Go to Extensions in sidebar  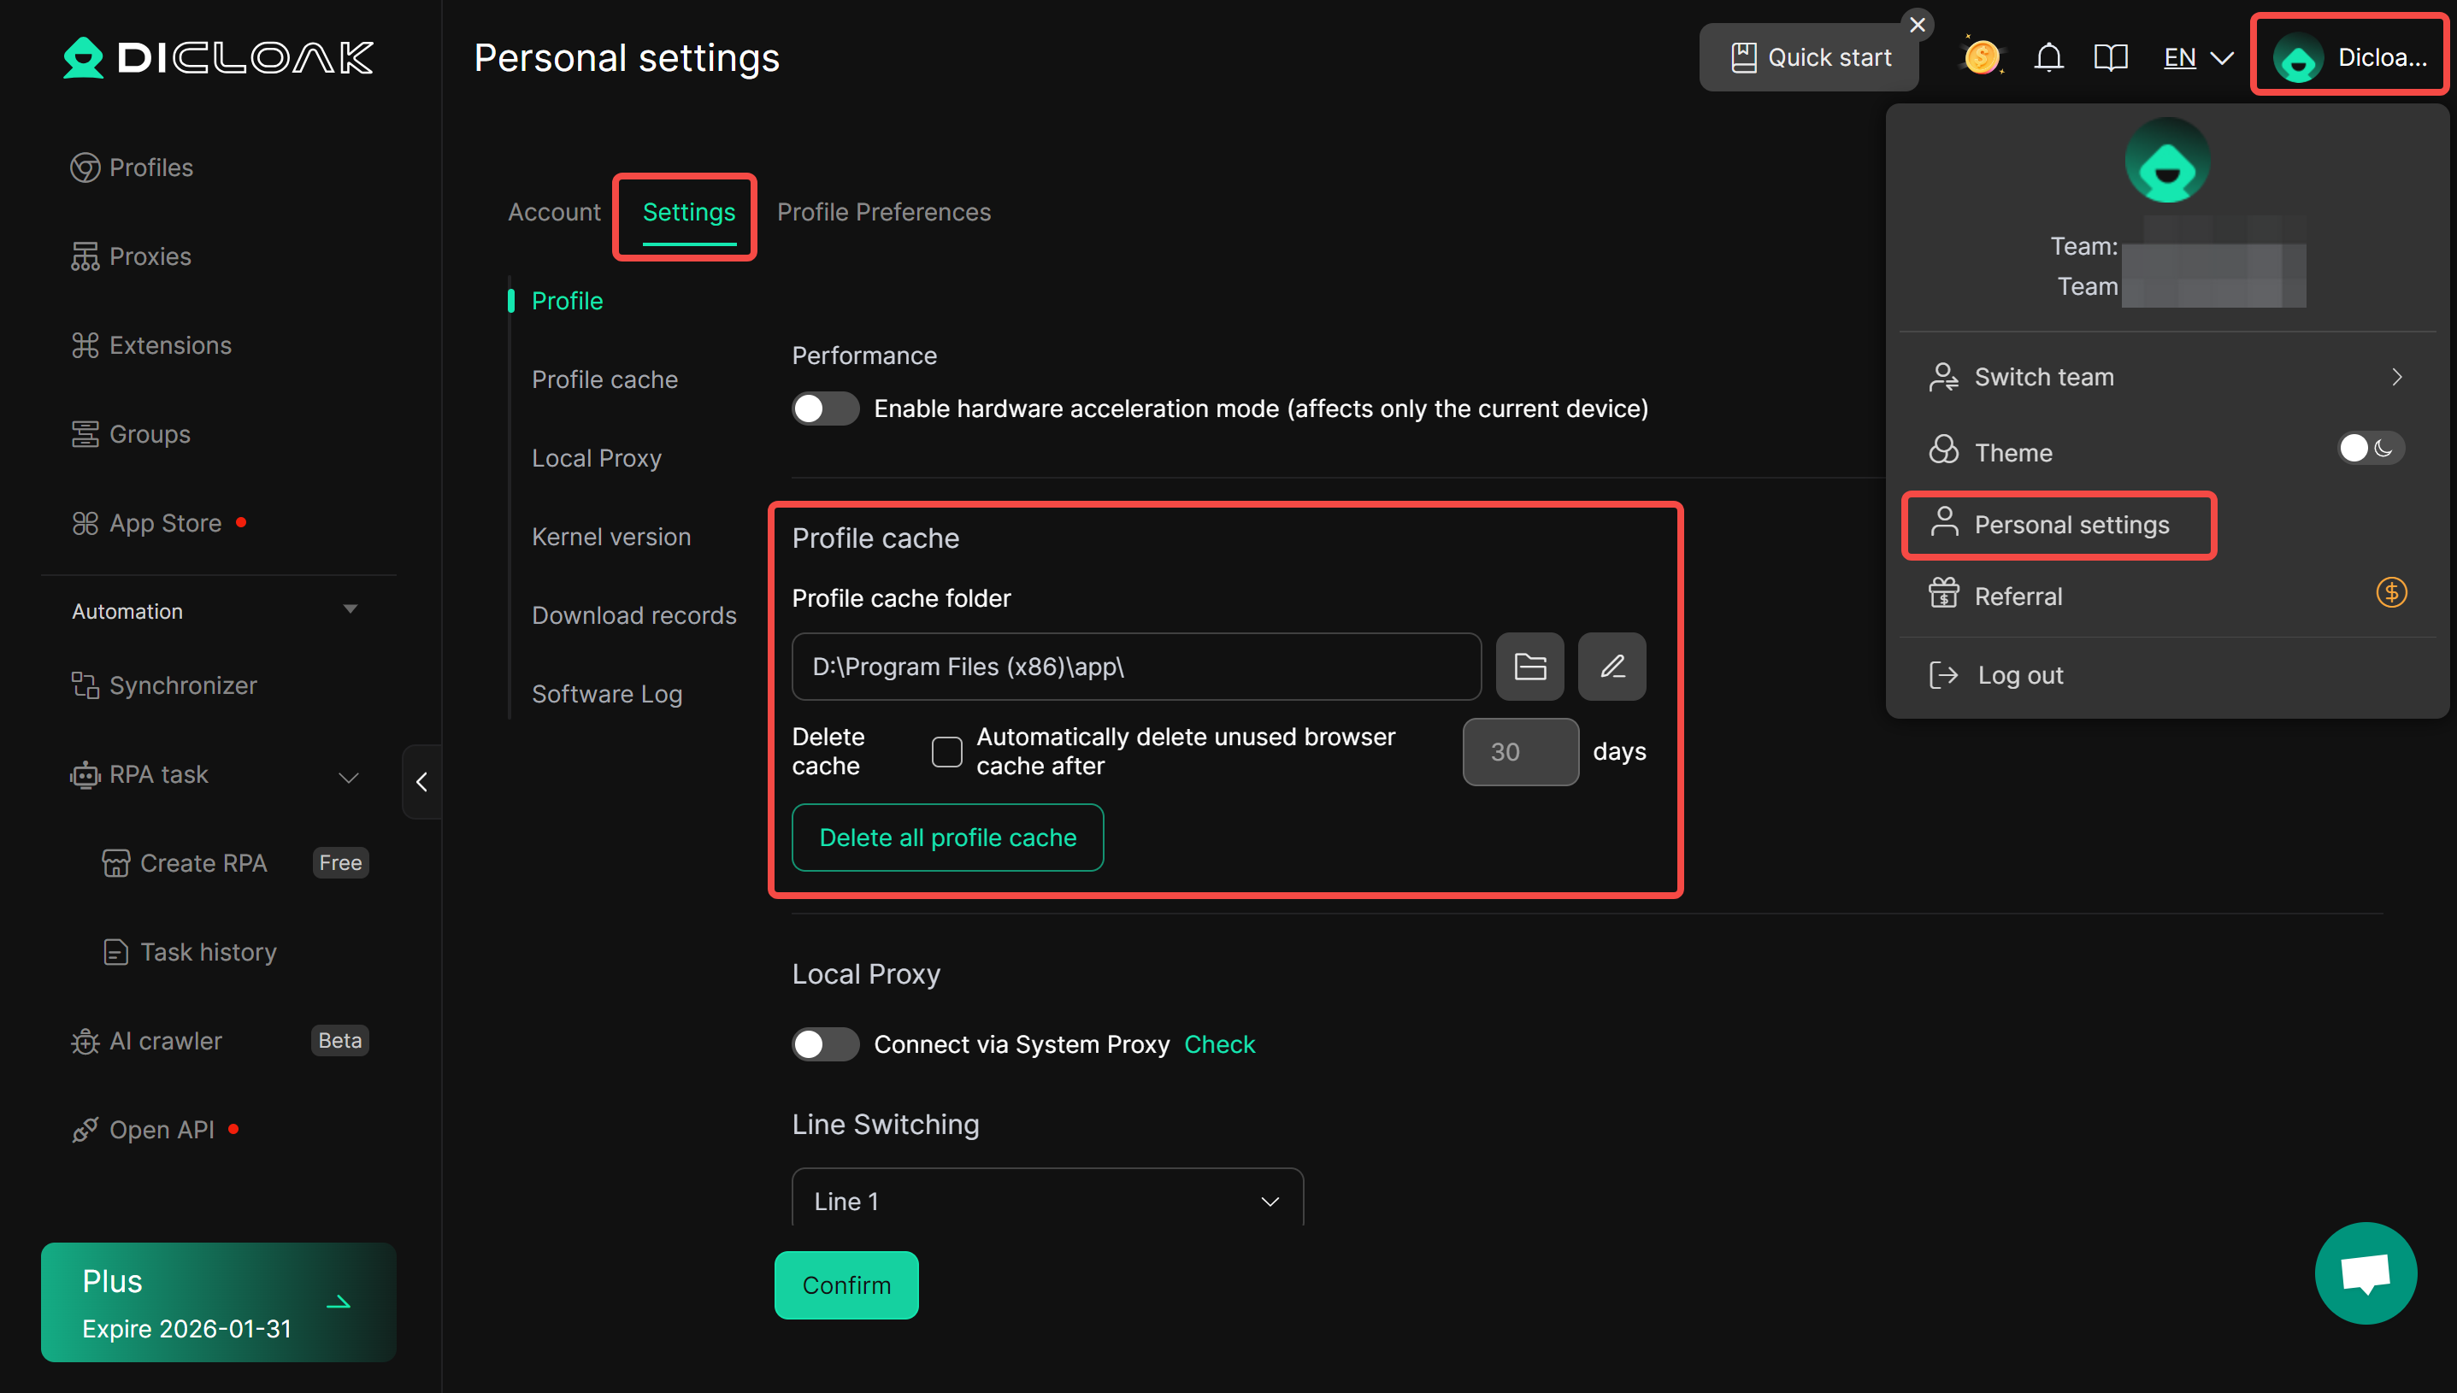(x=151, y=345)
